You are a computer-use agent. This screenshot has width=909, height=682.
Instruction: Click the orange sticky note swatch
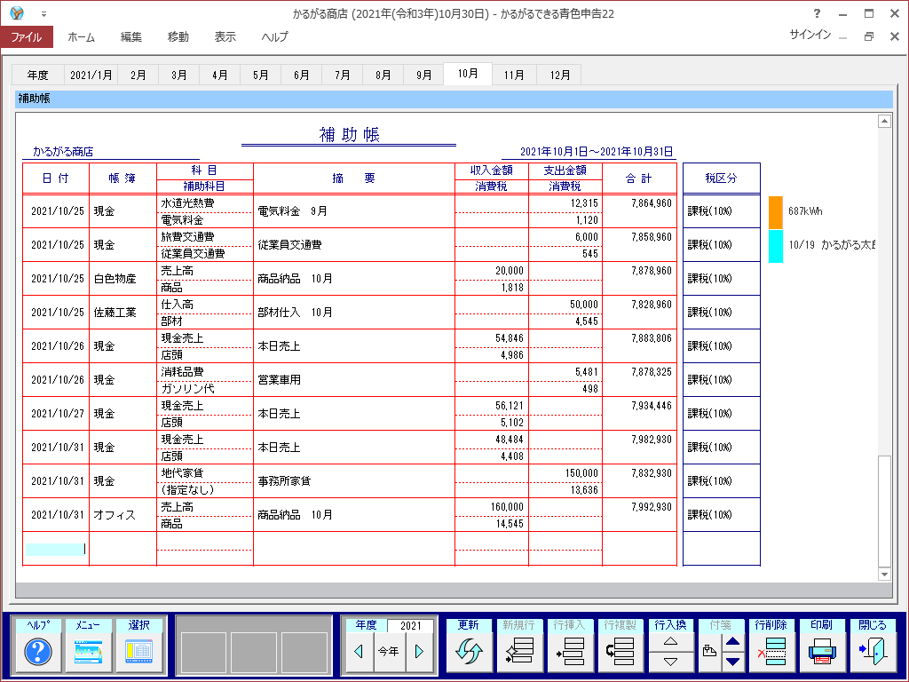pyautogui.click(x=776, y=212)
